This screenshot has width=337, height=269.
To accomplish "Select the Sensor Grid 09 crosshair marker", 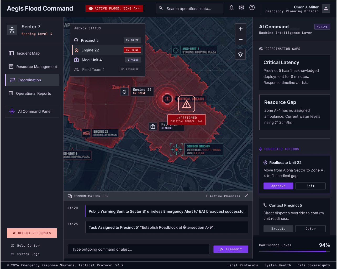I will click(176, 150).
